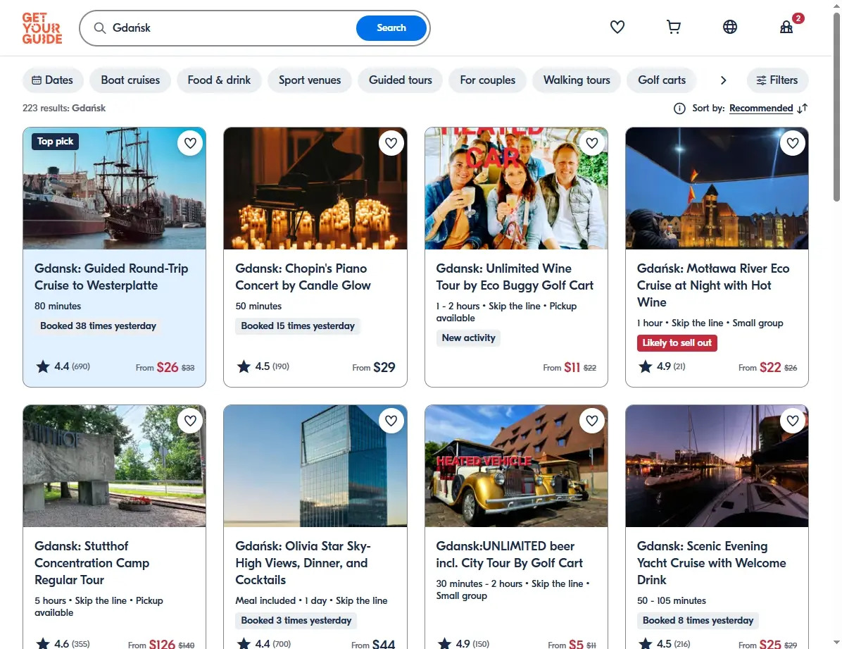The height and width of the screenshot is (649, 842).
Task: Click the blue Search button
Action: 391,28
